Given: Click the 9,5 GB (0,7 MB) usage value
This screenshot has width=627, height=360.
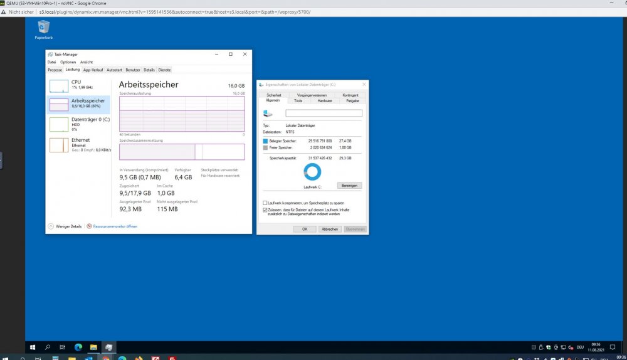Looking at the screenshot, I should tap(140, 177).
